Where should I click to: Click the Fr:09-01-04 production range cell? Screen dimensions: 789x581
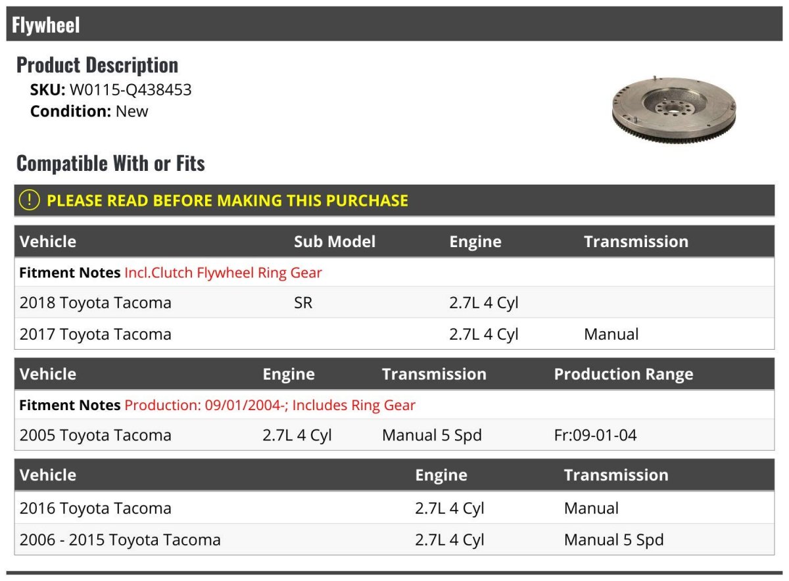[596, 435]
